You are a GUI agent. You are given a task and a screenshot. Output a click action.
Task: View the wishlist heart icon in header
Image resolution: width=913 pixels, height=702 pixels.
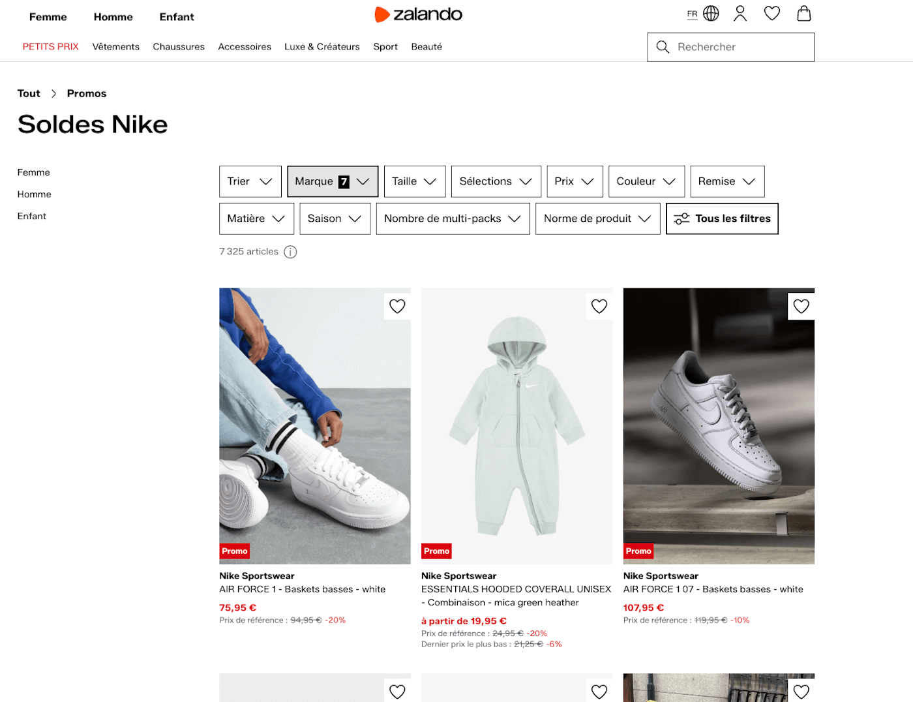(771, 13)
